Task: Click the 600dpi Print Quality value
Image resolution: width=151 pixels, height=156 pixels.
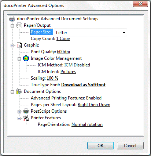Action: (x=63, y=52)
